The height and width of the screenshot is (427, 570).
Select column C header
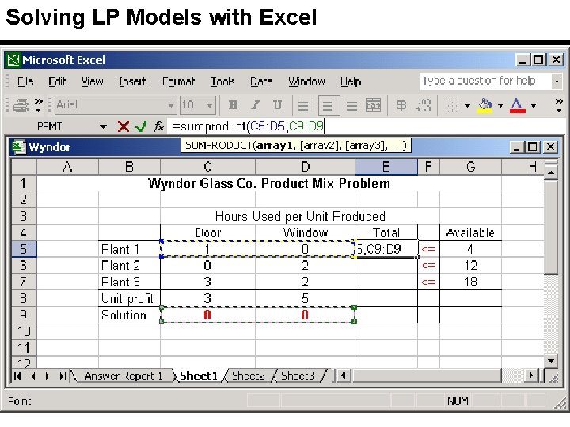click(x=207, y=167)
